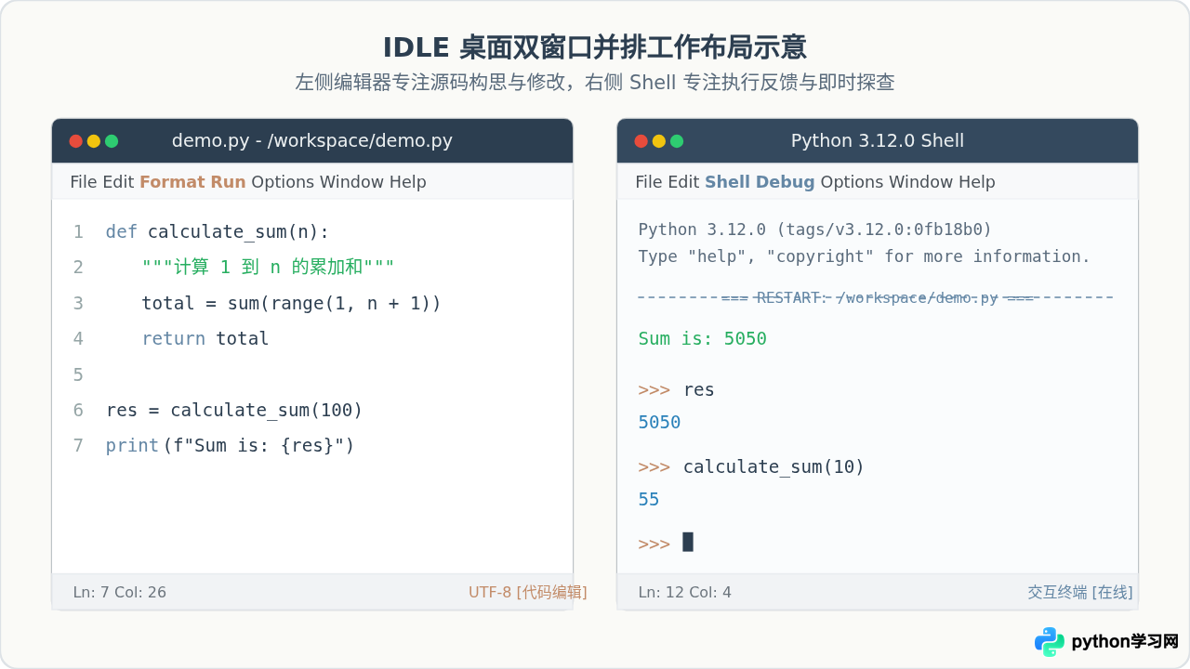Click the blue "5050" result below res

(x=660, y=422)
